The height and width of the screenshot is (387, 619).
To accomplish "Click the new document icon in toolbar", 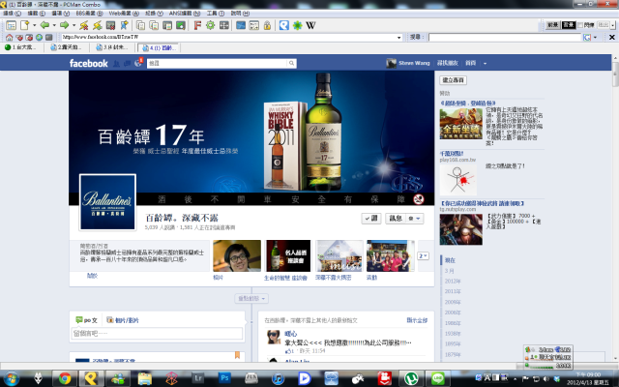I will (25, 25).
